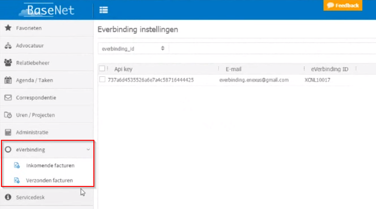The height and width of the screenshot is (209, 376).
Task: Click the eVerbinding circle icon
Action: (x=8, y=150)
